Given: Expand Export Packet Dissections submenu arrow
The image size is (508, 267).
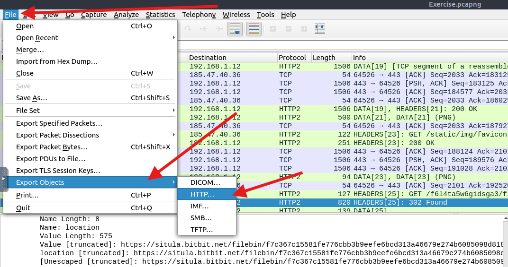Looking at the screenshot, I should pyautogui.click(x=173, y=135).
